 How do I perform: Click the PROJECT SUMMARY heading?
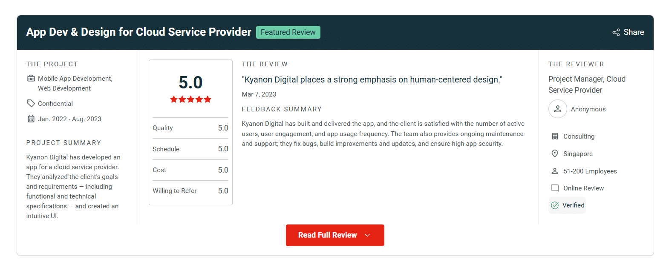64,143
